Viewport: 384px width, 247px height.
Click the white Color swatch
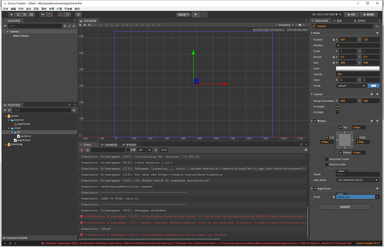(x=357, y=68)
